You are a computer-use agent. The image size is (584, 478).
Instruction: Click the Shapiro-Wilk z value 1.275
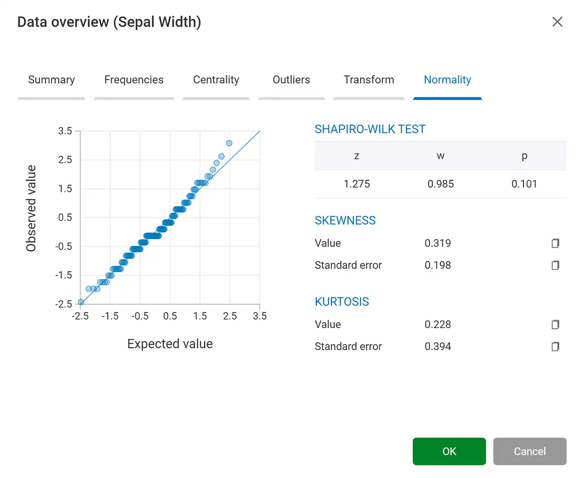click(x=357, y=184)
